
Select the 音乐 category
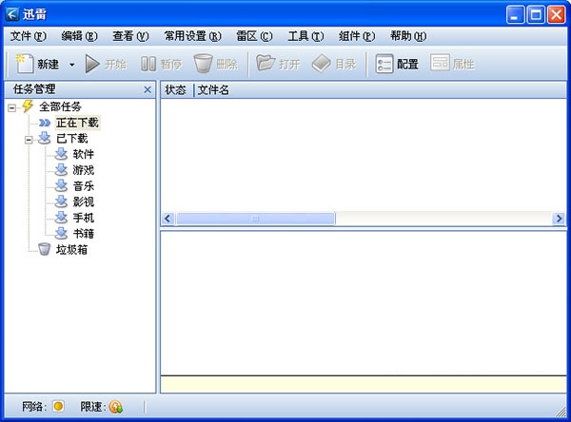click(84, 186)
